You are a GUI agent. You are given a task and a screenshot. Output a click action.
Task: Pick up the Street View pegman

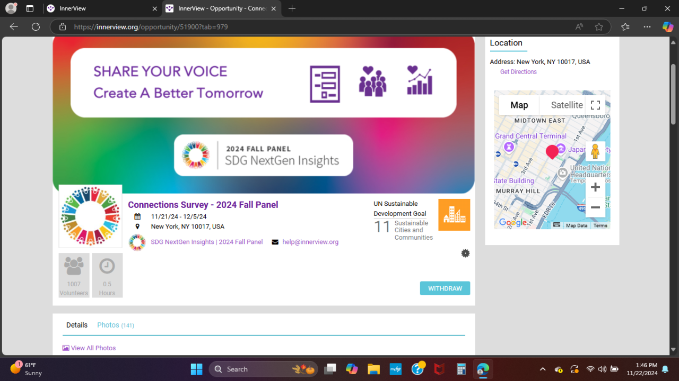[x=595, y=151]
